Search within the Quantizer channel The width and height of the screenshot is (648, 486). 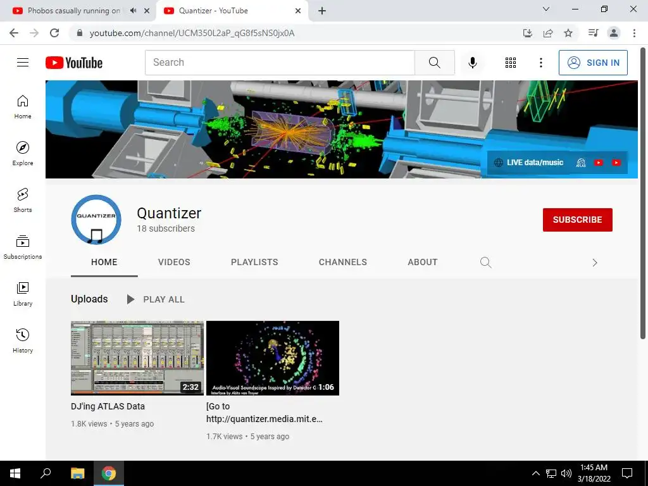pos(485,262)
